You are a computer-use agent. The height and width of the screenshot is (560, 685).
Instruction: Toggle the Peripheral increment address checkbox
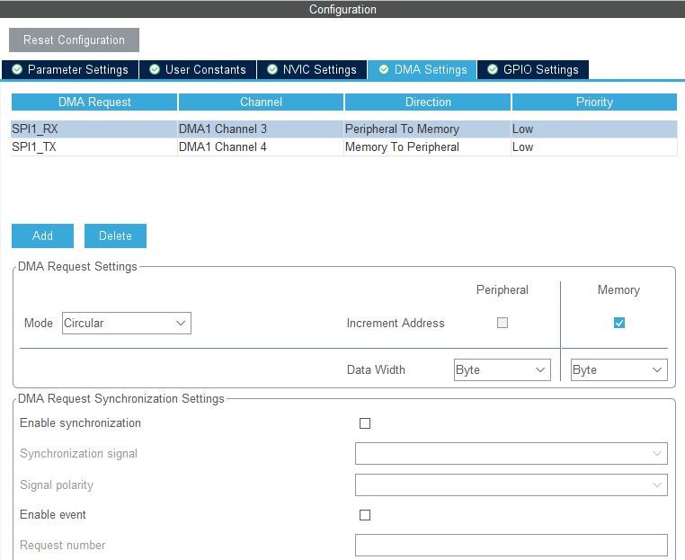click(x=503, y=323)
